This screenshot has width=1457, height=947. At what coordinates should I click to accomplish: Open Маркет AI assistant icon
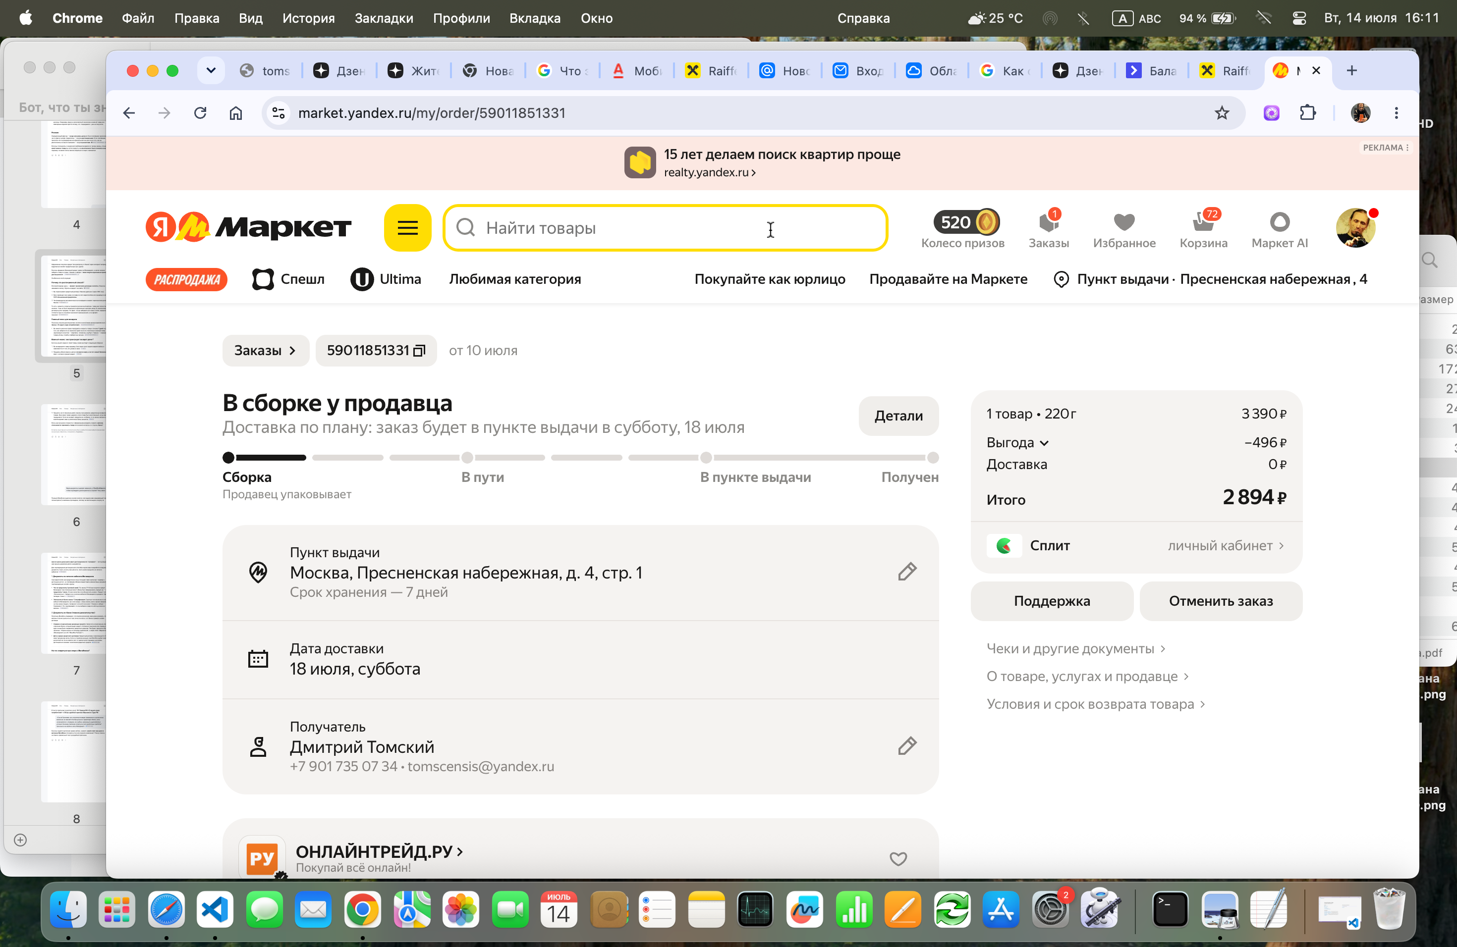pos(1280,229)
